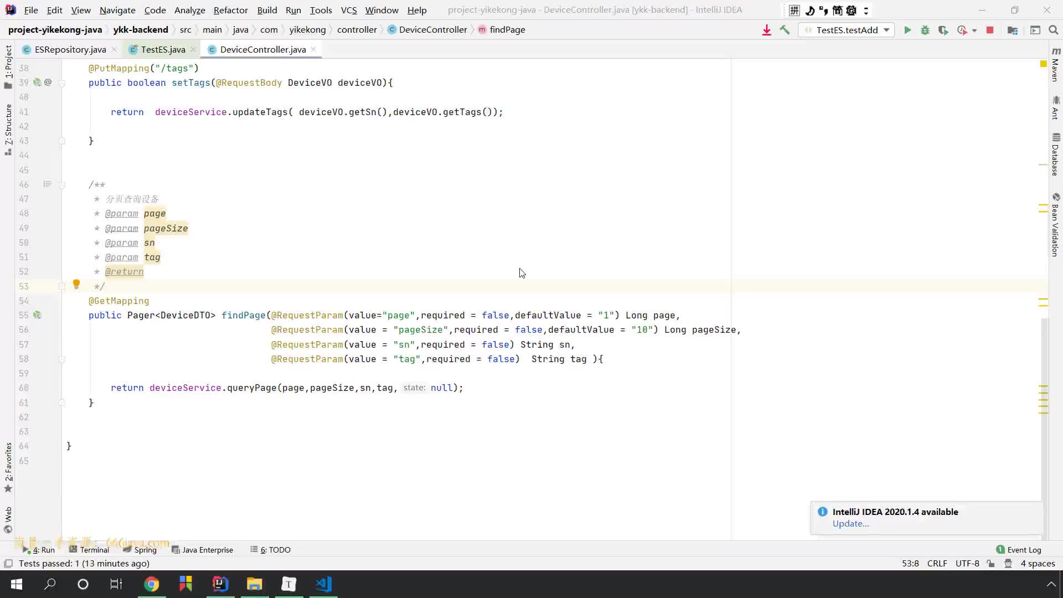
Task: Open Terminal tool window
Action: coord(89,550)
